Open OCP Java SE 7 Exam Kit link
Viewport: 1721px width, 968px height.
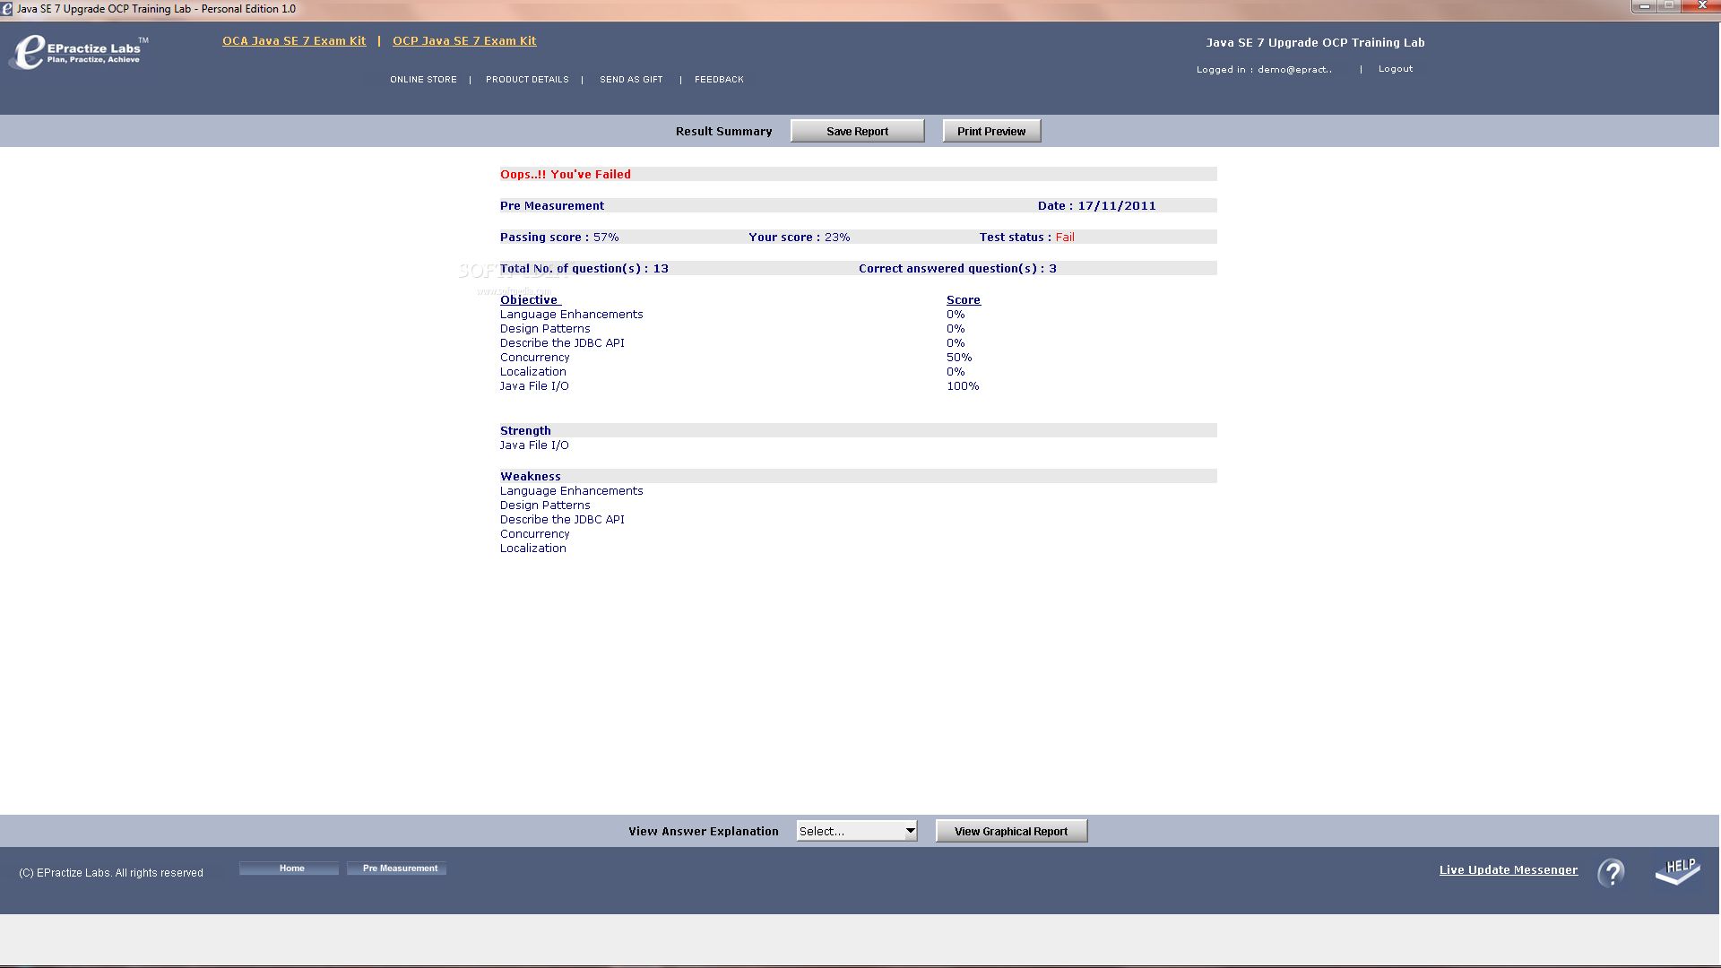point(464,41)
